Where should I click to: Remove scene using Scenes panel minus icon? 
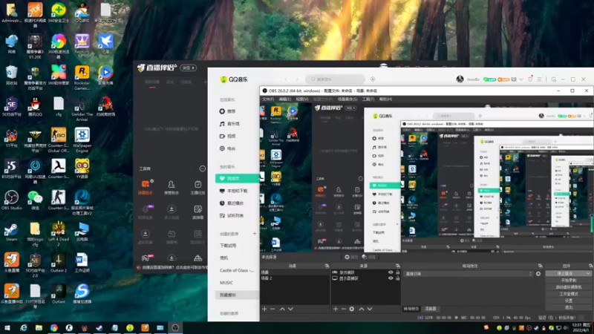click(x=272, y=309)
